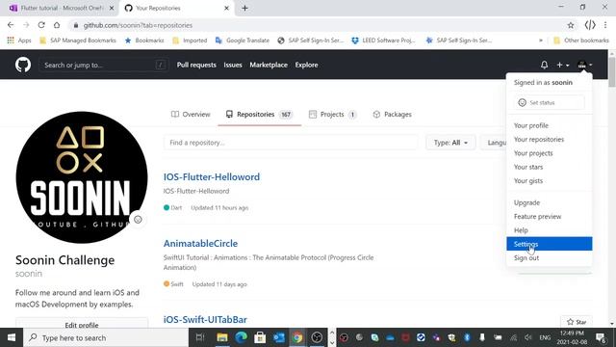Image resolution: width=616 pixels, height=347 pixels.
Task: Switch to the Packages tab
Action: pyautogui.click(x=392, y=115)
